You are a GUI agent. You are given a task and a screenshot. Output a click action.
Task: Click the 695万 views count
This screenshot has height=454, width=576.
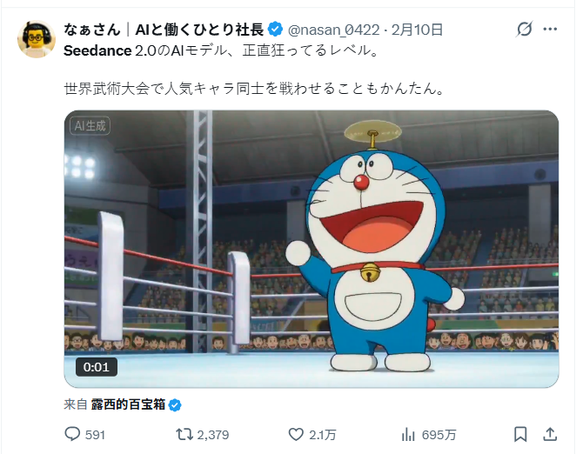[x=439, y=435]
